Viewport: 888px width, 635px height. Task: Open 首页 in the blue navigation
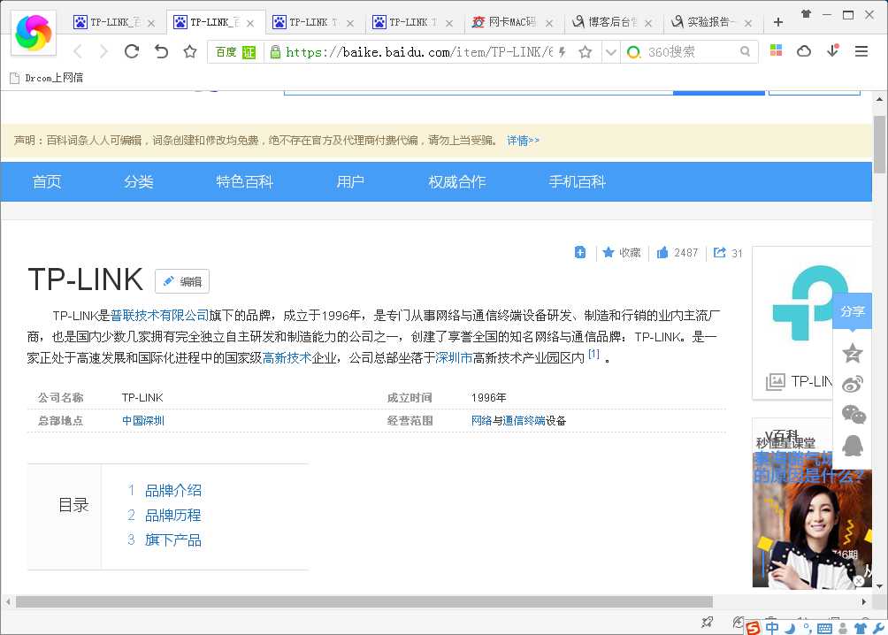(x=47, y=182)
